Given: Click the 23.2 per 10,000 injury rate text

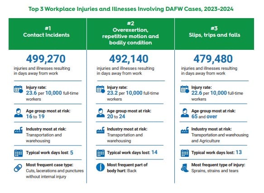Looking at the screenshot, I should [133, 96].
